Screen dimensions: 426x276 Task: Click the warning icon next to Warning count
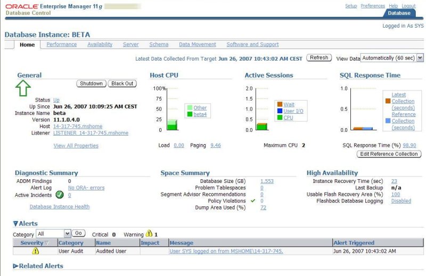tap(149, 233)
